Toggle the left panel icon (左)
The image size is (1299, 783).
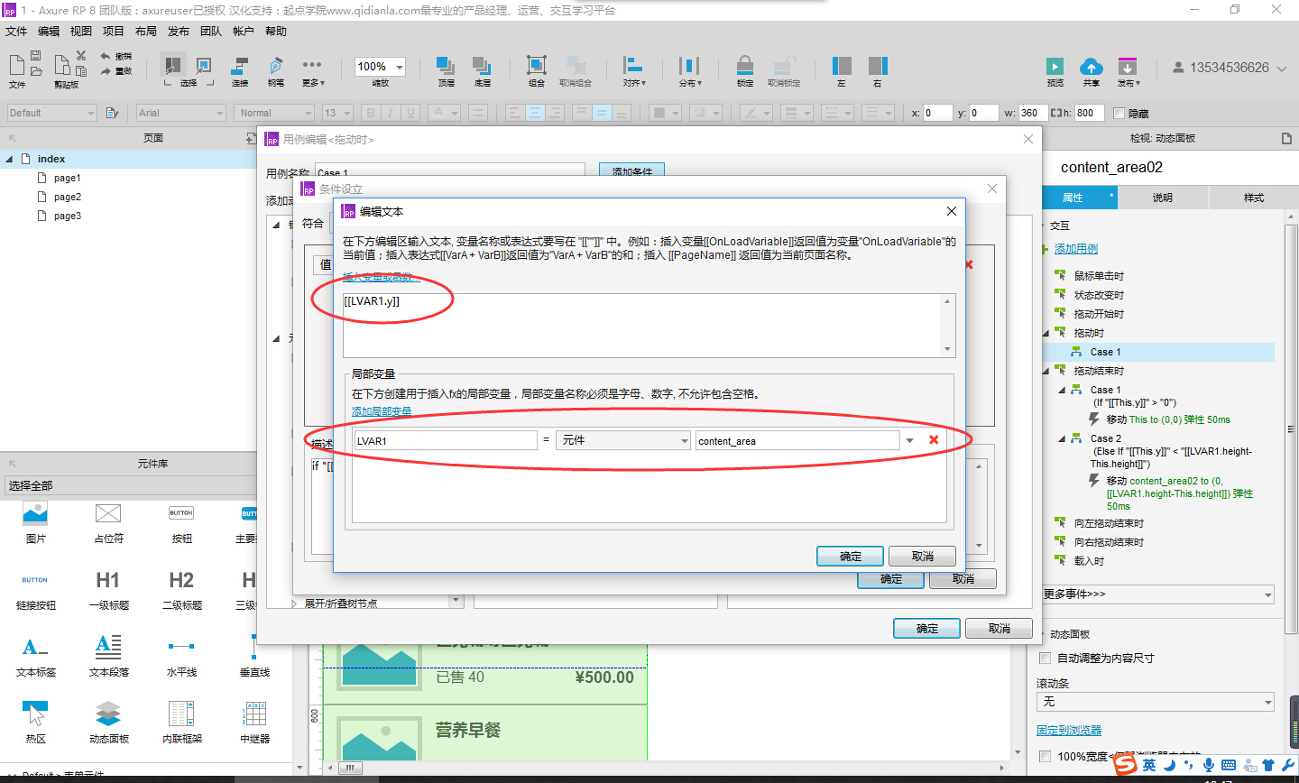pos(842,65)
